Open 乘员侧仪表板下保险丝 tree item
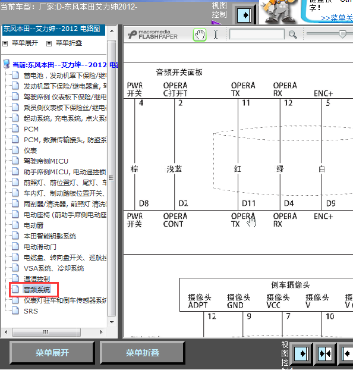This screenshot has width=353, height=370. [x=65, y=108]
